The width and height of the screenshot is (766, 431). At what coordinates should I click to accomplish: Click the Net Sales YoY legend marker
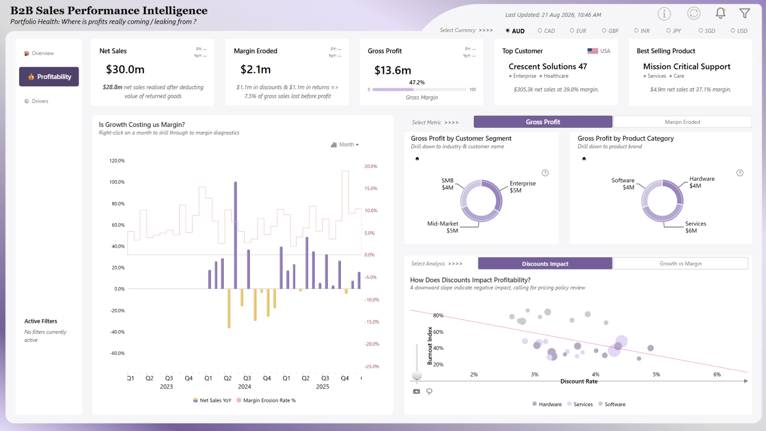pos(195,400)
